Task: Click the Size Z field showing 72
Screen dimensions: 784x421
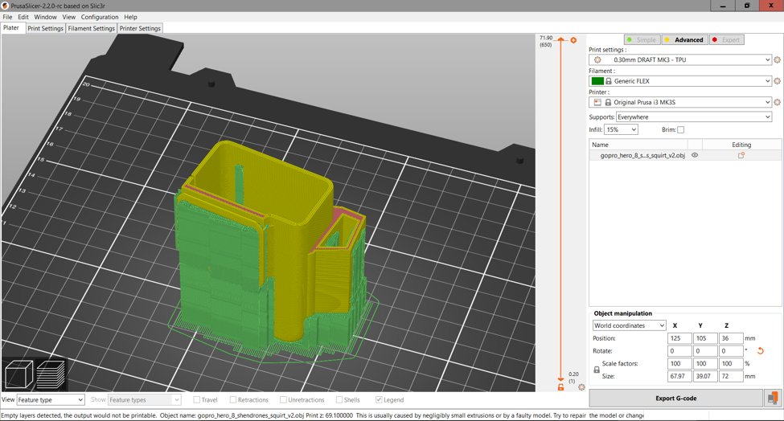Action: coord(731,377)
